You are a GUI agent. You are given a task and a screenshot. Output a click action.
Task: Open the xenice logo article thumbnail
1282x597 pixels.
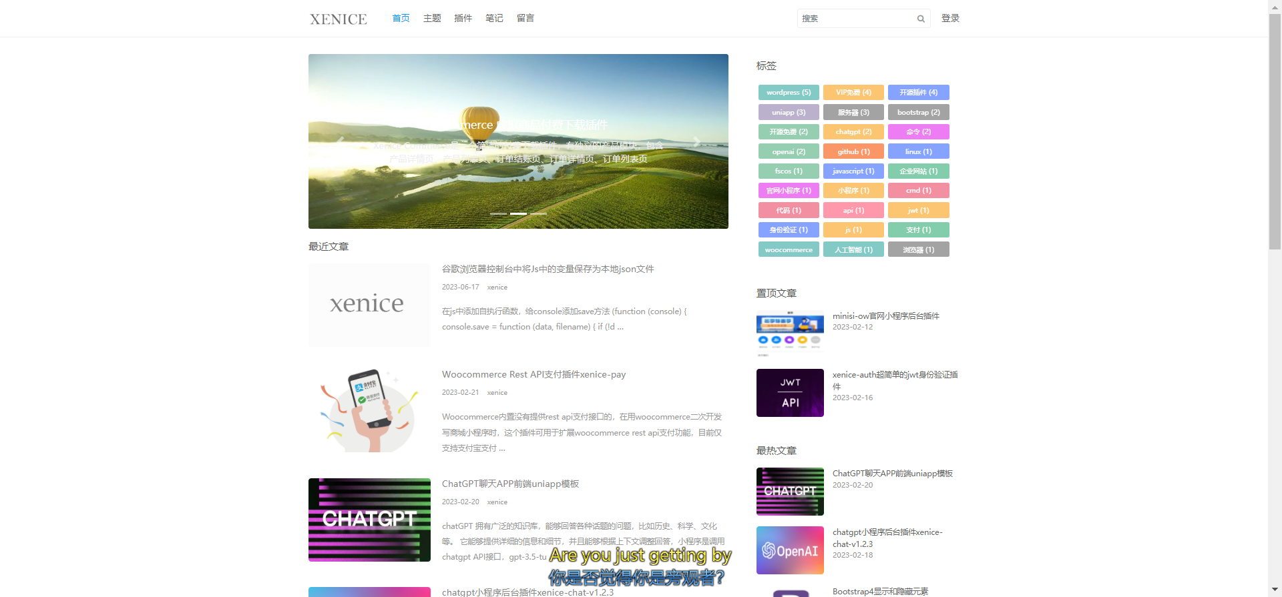point(369,305)
